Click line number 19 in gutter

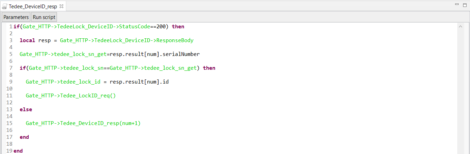click(10, 151)
